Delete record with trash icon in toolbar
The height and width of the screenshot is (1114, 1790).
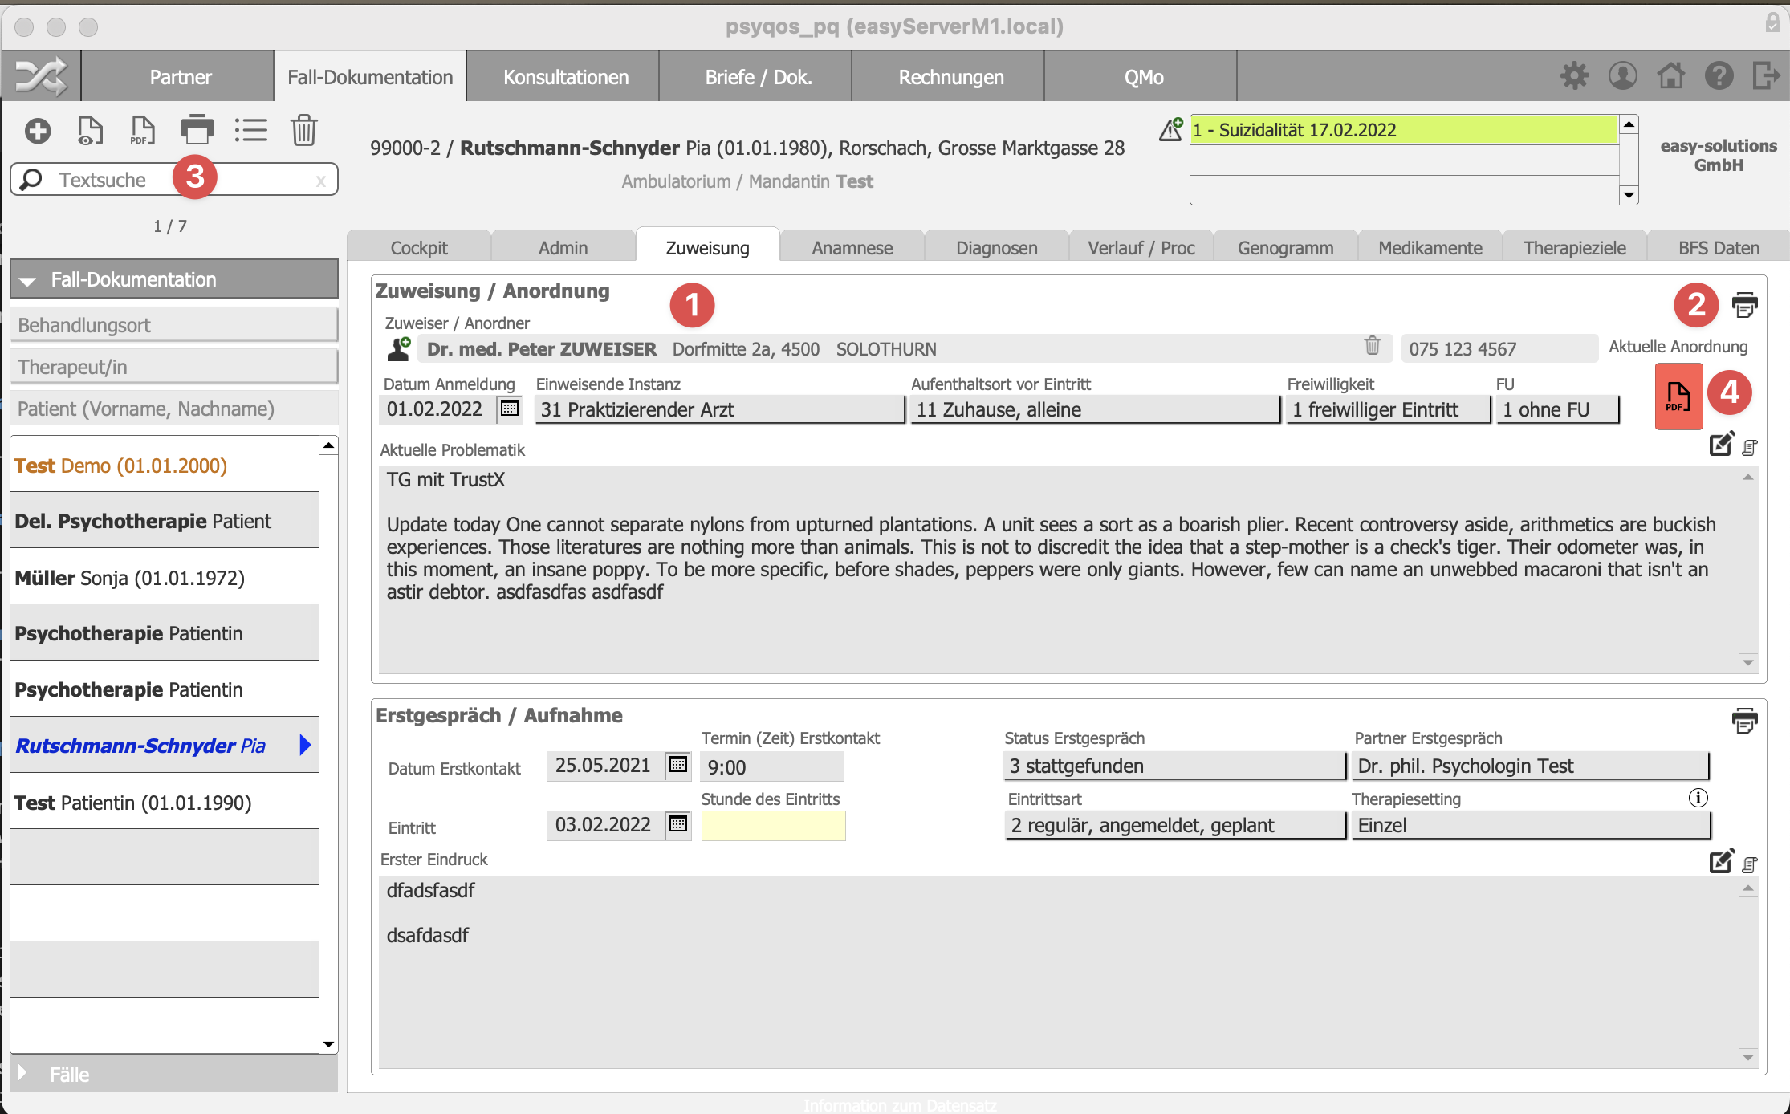pos(304,130)
